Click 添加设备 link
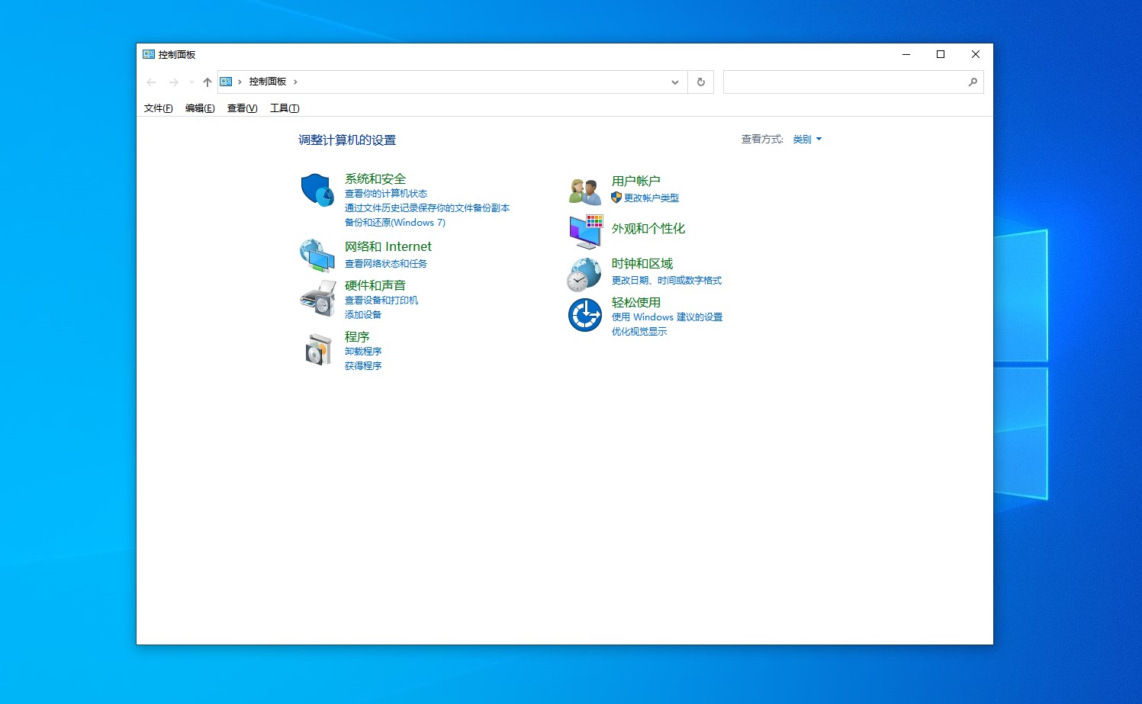 pos(363,315)
